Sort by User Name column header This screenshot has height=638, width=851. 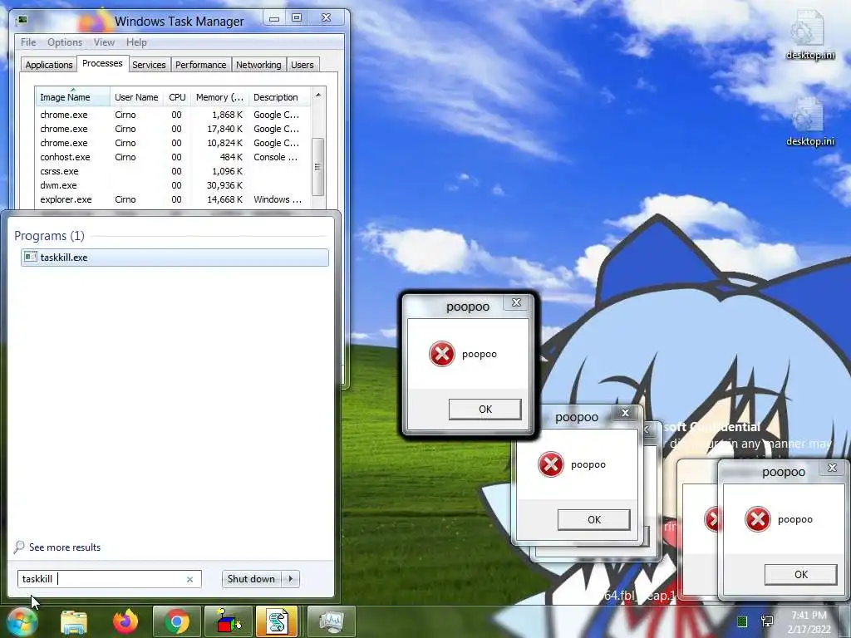(136, 97)
